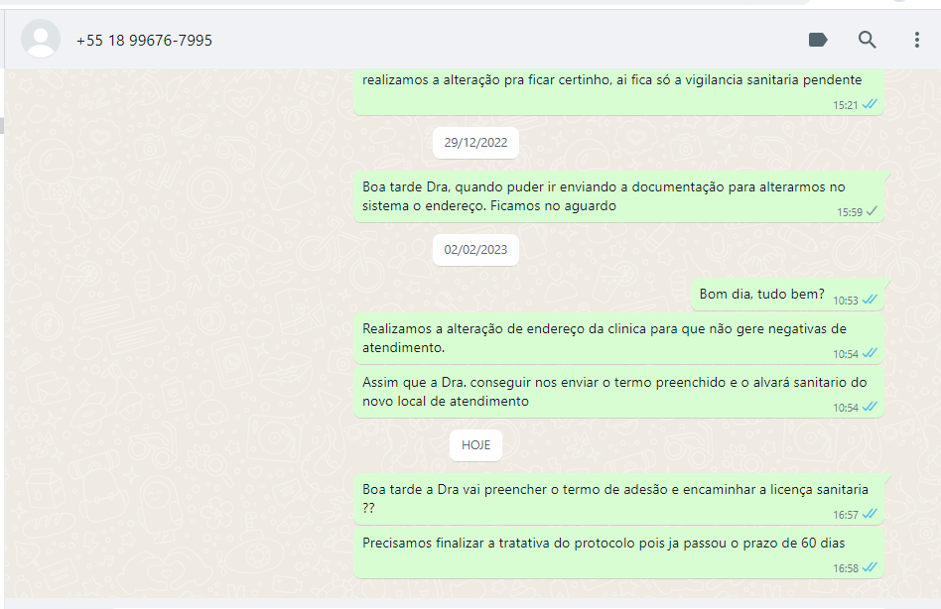Select message about prazo de 60 dias
The height and width of the screenshot is (609, 941).
[x=618, y=552]
